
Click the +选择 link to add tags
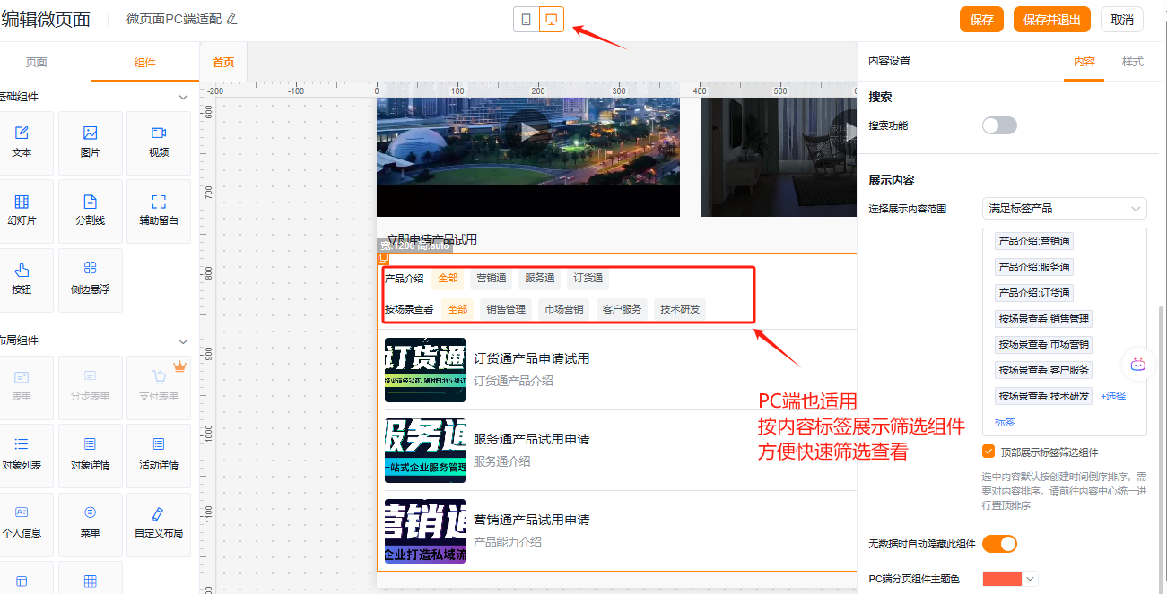click(1112, 396)
